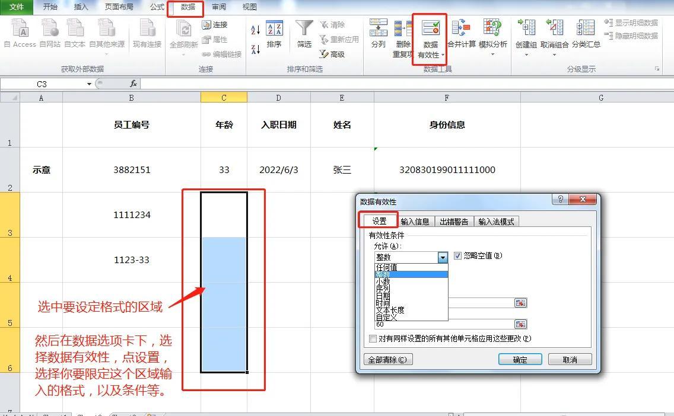
Task: Switch to the 开始 ribbon tab
Action: tap(50, 7)
